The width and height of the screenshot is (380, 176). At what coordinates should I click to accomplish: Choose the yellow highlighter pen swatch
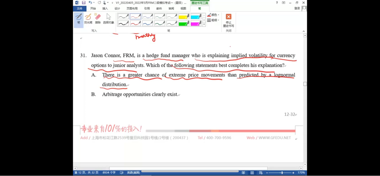pyautogui.click(x=184, y=17)
